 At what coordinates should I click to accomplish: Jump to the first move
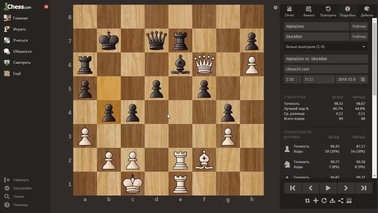click(x=293, y=188)
